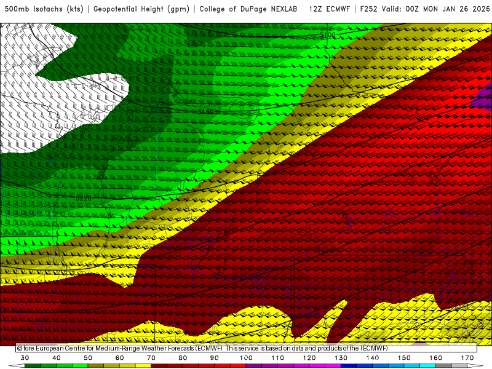Click the left arrow end of color bar
The image size is (492, 369).
pyautogui.click(x=17, y=366)
